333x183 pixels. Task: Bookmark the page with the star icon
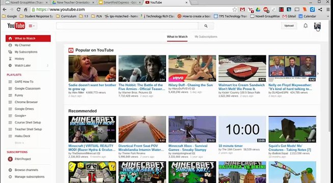[x=234, y=10]
